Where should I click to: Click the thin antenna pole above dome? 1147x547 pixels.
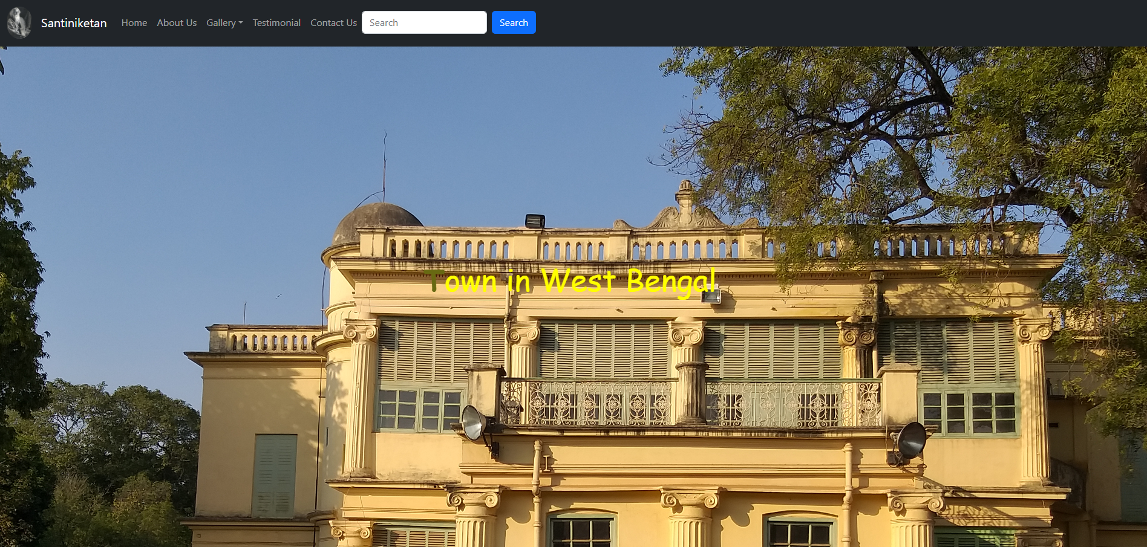click(384, 163)
